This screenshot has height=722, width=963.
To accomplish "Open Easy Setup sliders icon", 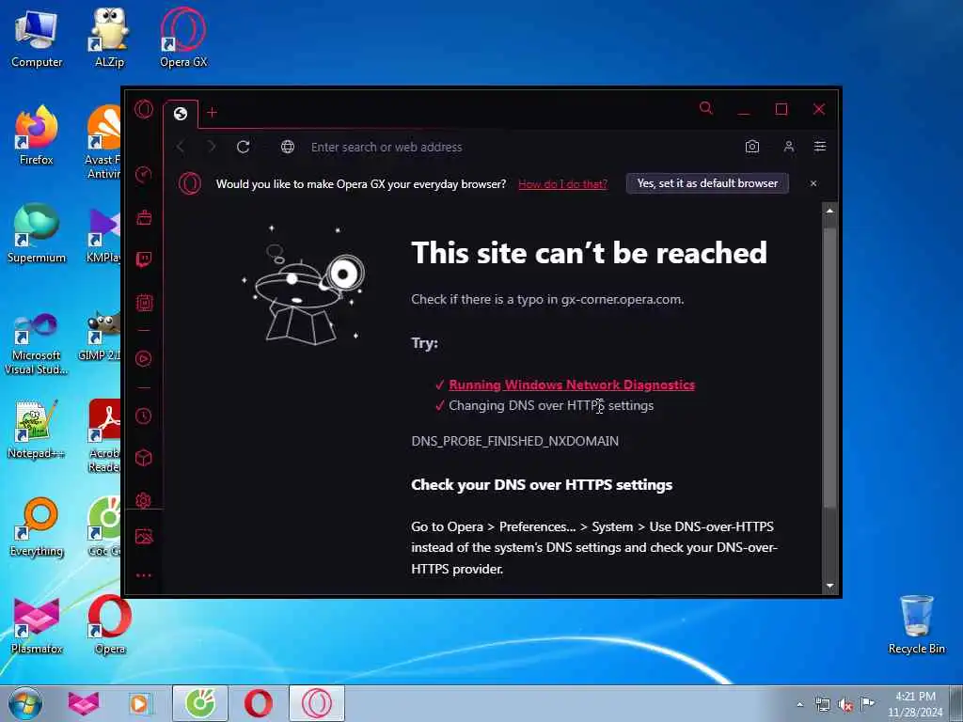I will tap(820, 147).
